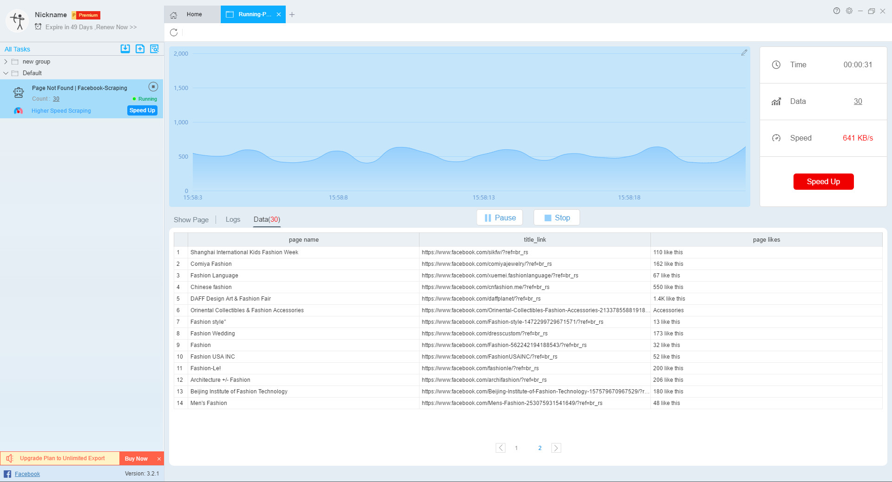The height and width of the screenshot is (482, 892).
Task: Click title_link column header
Action: click(x=535, y=240)
